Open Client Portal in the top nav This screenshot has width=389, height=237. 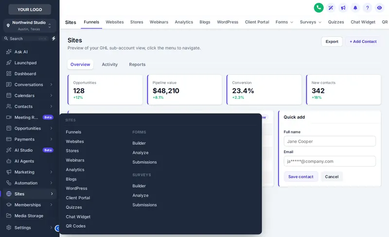[x=257, y=22]
